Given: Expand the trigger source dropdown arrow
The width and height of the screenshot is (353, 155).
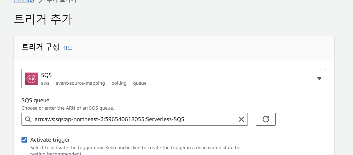Looking at the screenshot, I should (319, 79).
